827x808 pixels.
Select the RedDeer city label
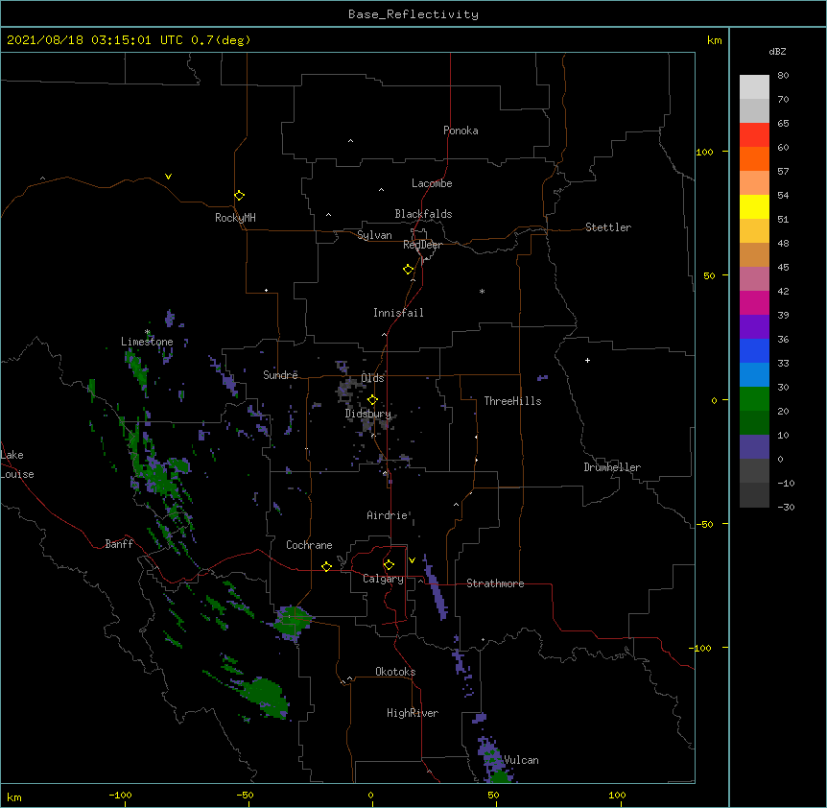[422, 245]
